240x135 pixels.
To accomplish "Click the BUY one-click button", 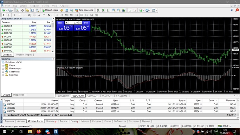I will [x=86, y=22].
